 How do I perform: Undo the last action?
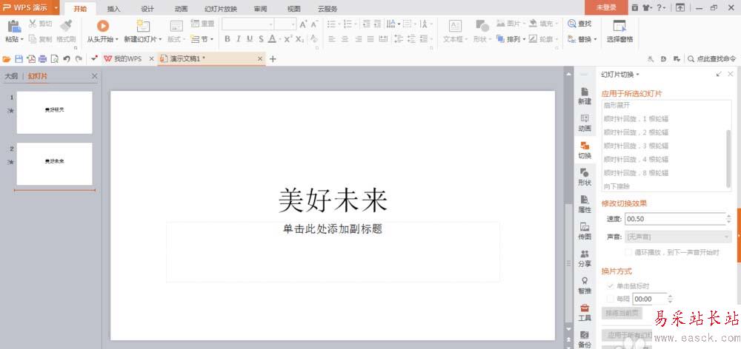(x=67, y=59)
